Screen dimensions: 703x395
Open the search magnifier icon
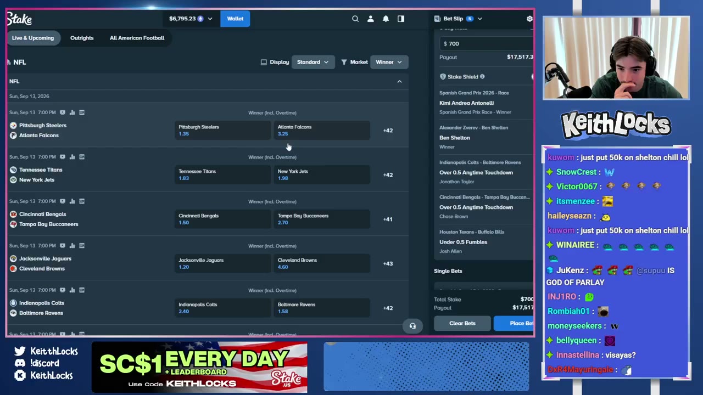355,19
